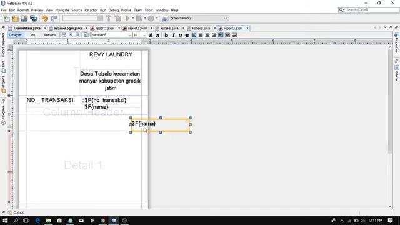Align the text to the top
This screenshot has height=225, width=400.
(221, 35)
